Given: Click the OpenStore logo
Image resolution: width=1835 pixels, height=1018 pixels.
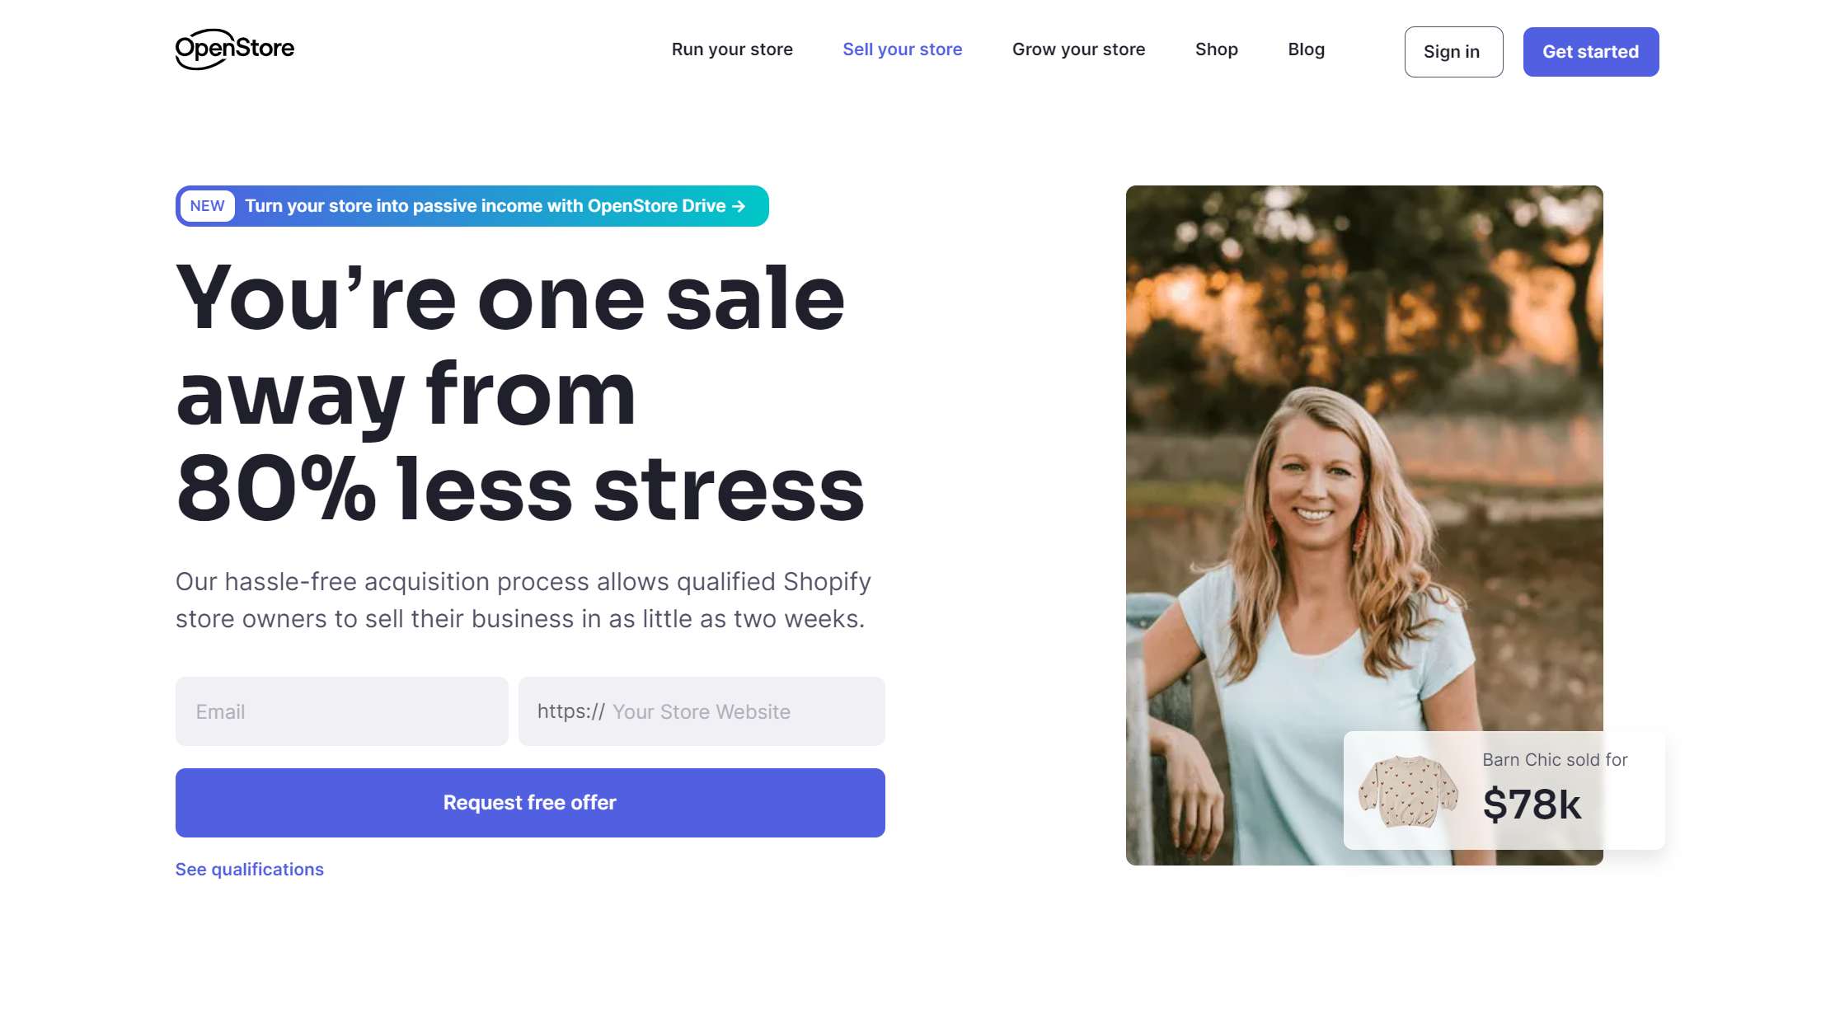Looking at the screenshot, I should click(234, 49).
